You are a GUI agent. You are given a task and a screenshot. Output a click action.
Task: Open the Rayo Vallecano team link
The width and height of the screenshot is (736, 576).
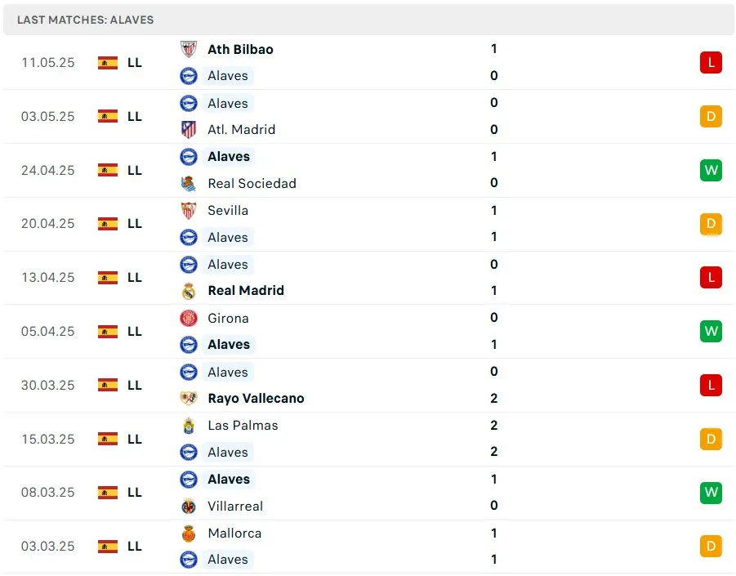(x=256, y=398)
